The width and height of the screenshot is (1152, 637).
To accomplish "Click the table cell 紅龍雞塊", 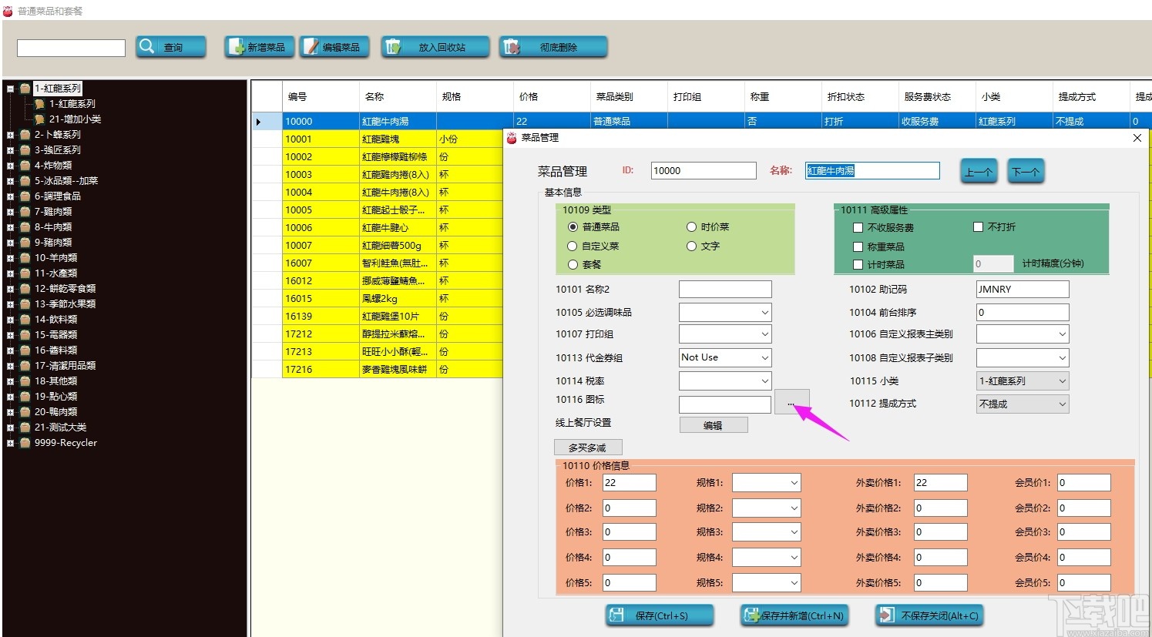I will point(398,139).
